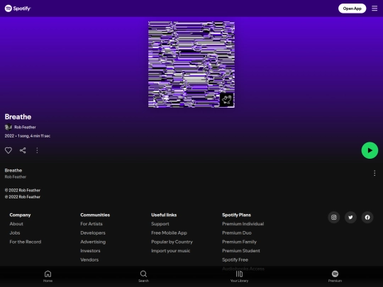Open Free Mobile App link
383x287 pixels.
(x=169, y=233)
